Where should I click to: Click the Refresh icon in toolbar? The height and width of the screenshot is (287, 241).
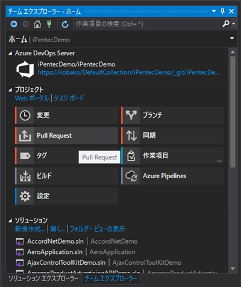pos(65,24)
